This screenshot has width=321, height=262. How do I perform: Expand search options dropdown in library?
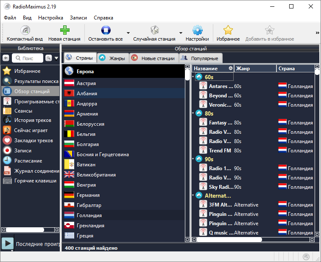(56, 58)
